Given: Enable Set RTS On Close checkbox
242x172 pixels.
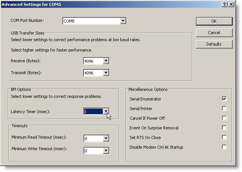Looking at the screenshot, I should (x=224, y=138).
